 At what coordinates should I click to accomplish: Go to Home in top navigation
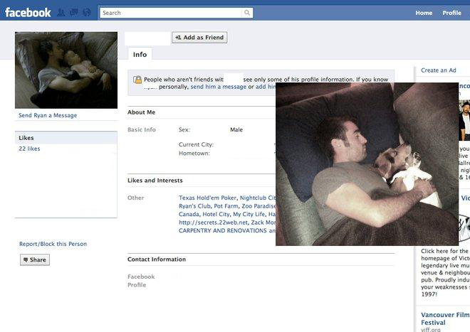(x=424, y=13)
